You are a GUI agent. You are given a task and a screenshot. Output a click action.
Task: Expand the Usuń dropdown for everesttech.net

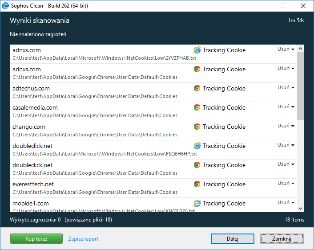(x=286, y=184)
